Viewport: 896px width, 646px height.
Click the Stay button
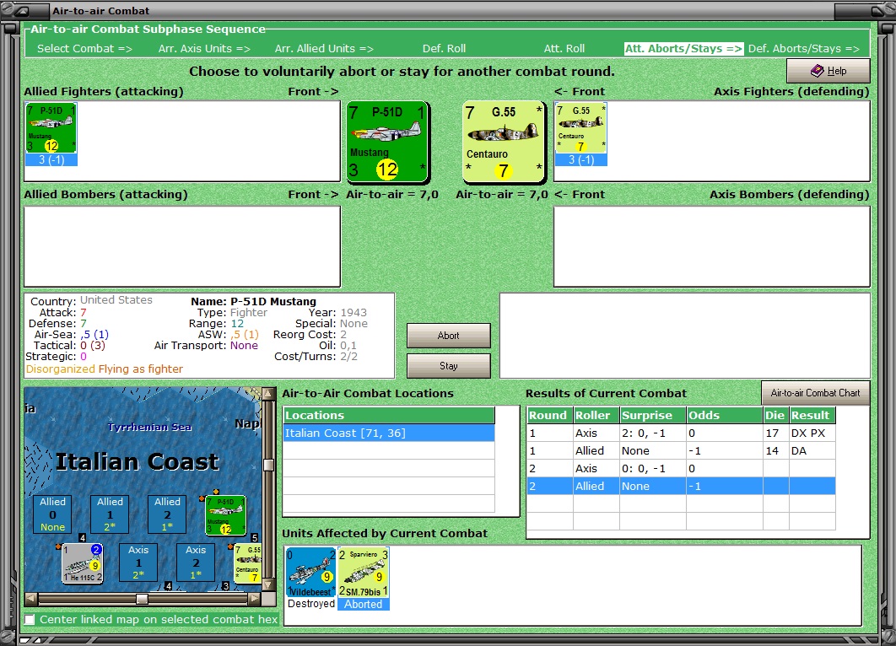(x=449, y=366)
